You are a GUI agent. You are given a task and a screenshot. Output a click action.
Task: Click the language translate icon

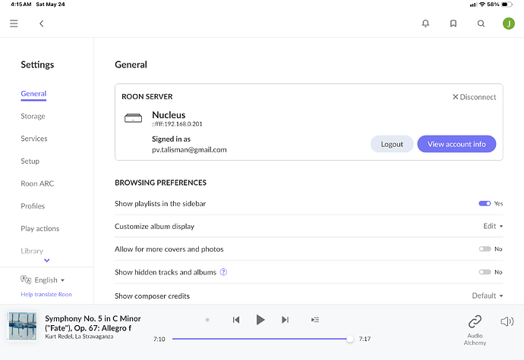(x=26, y=280)
